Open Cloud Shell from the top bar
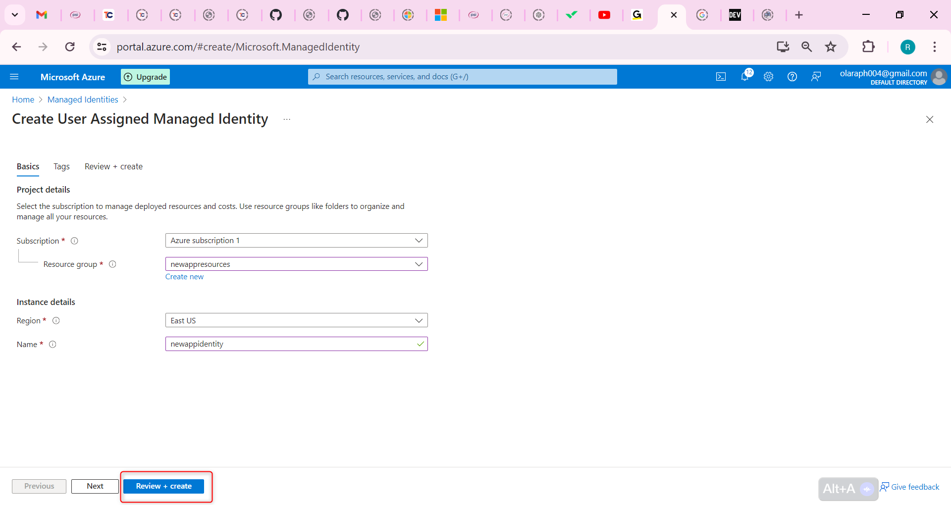This screenshot has height=505, width=951. tap(721, 76)
